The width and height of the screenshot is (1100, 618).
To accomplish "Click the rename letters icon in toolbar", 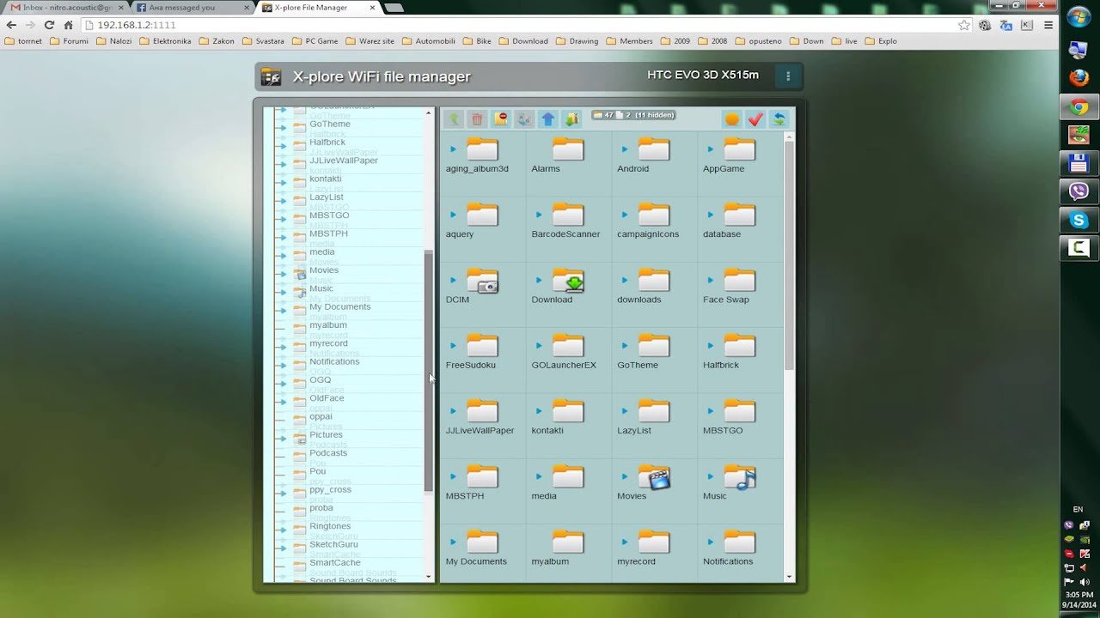I will point(524,119).
